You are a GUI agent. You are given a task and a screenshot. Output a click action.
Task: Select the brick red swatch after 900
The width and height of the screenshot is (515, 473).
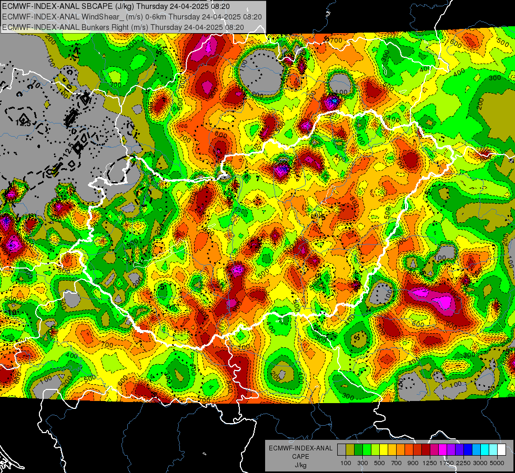pyautogui.click(x=418, y=450)
